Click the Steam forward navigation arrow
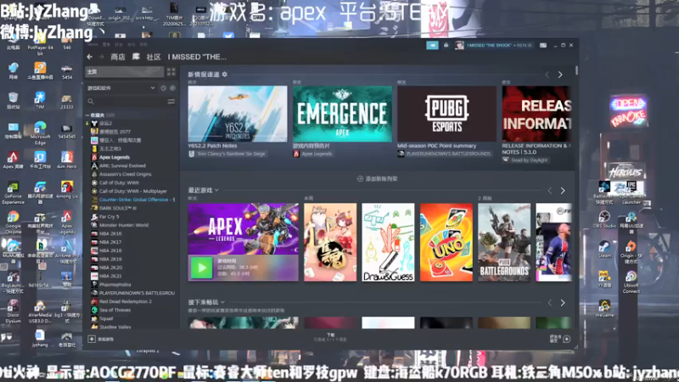 point(101,57)
